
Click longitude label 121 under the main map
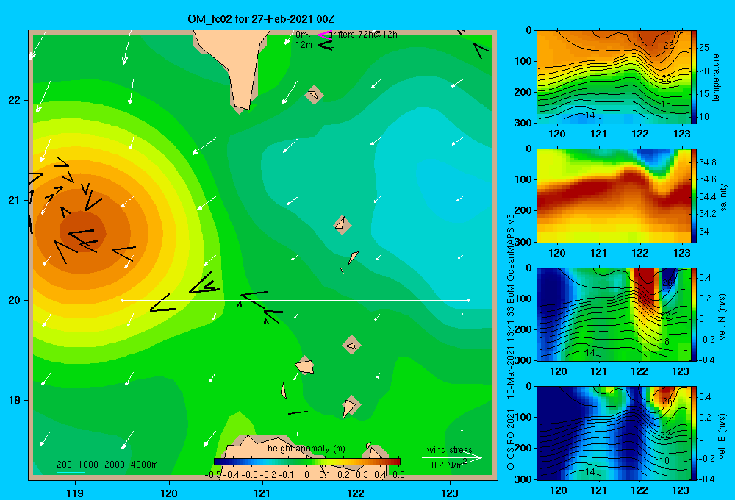262,493
